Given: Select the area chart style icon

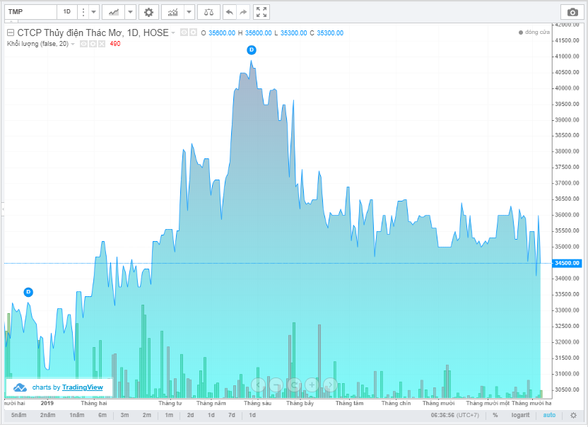Looking at the screenshot, I should pyautogui.click(x=113, y=12).
